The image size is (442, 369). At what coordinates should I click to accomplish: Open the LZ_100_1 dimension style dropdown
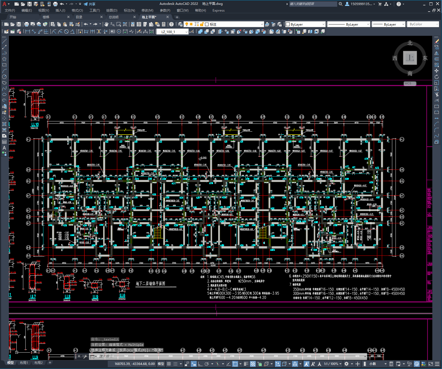[173, 32]
